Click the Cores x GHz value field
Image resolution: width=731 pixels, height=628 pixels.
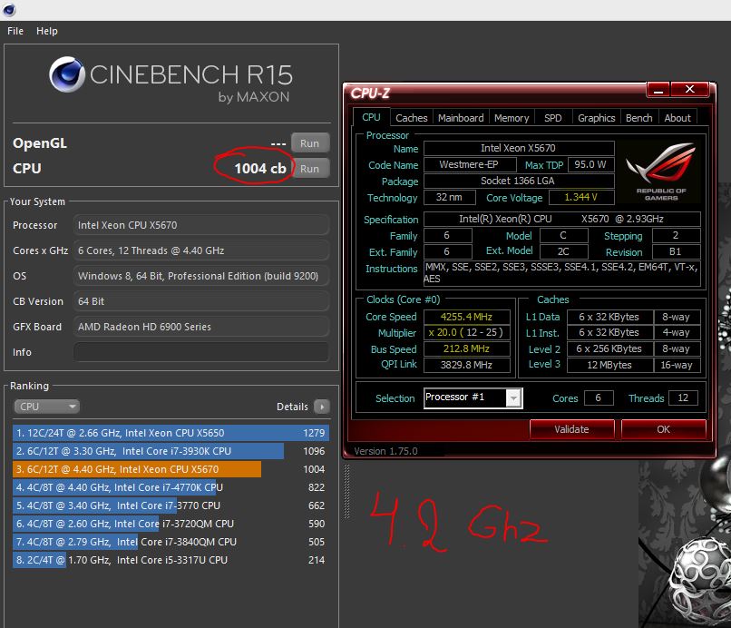(x=201, y=250)
